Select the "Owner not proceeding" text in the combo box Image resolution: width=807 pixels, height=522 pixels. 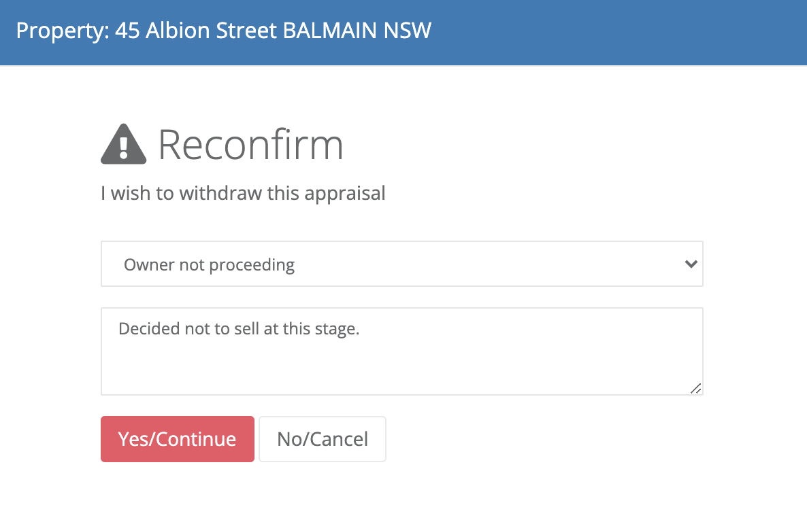click(209, 265)
